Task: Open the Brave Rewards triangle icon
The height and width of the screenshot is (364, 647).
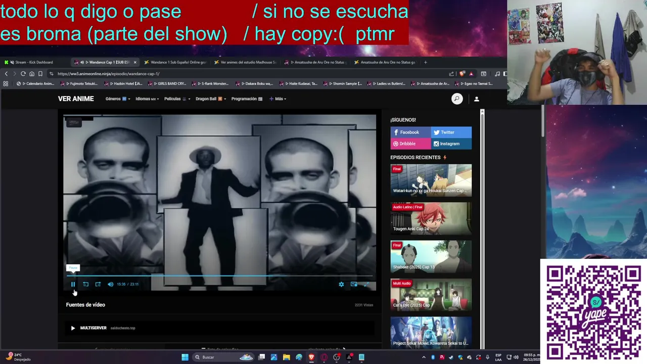Action: pos(471,74)
